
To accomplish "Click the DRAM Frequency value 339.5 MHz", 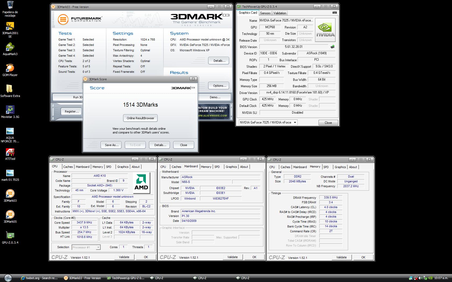I will click(331, 197).
